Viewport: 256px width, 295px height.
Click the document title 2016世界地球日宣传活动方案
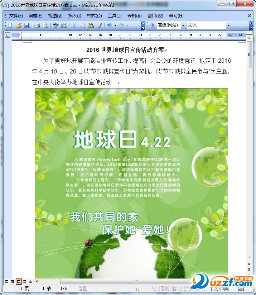(x=125, y=50)
